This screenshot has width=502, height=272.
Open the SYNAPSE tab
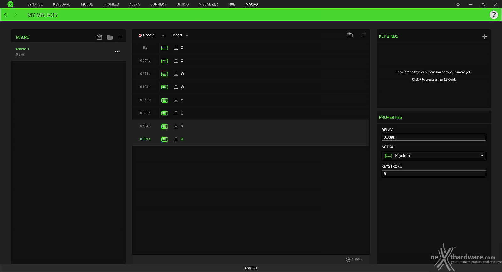click(x=35, y=4)
